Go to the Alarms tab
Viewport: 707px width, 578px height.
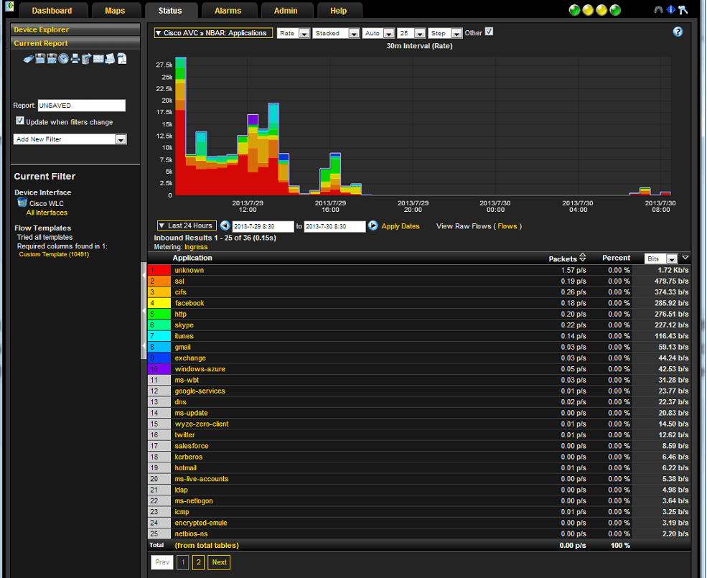(x=228, y=10)
